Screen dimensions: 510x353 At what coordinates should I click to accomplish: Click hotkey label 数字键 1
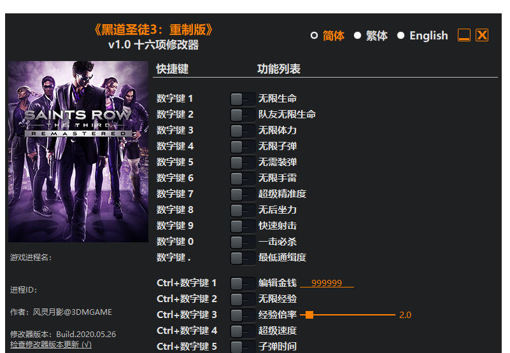click(x=174, y=99)
